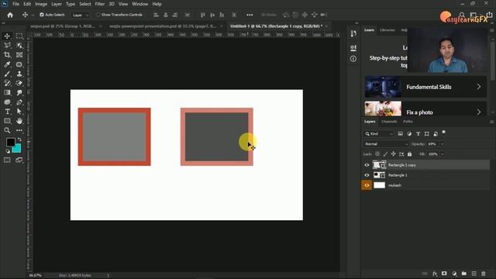Viewport: 496px width, 279px height.
Task: Select the Type tool
Action: [7, 112]
